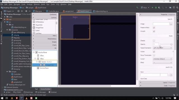Enable the Focus Traversable checkbox
Screen dimensions: 179x100
pyautogui.click(x=154, y=55)
